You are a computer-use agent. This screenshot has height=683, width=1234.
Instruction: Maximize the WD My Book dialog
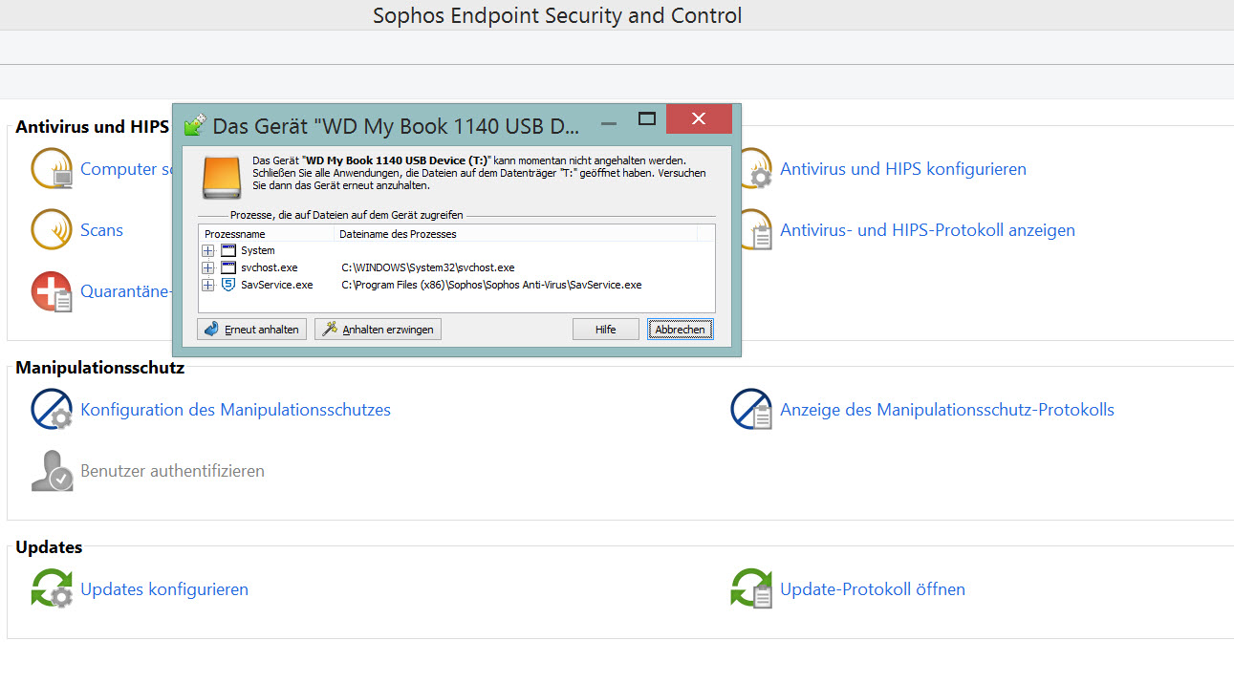click(x=647, y=119)
